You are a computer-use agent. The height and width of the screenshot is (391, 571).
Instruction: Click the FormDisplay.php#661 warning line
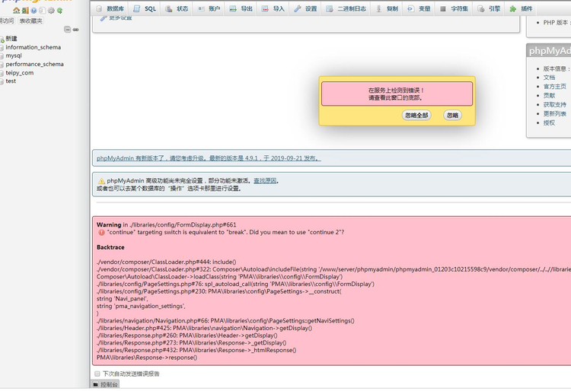[166, 224]
